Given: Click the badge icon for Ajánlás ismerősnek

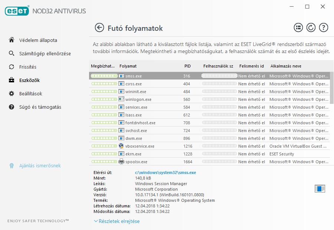Looking at the screenshot, I should (x=12, y=165).
